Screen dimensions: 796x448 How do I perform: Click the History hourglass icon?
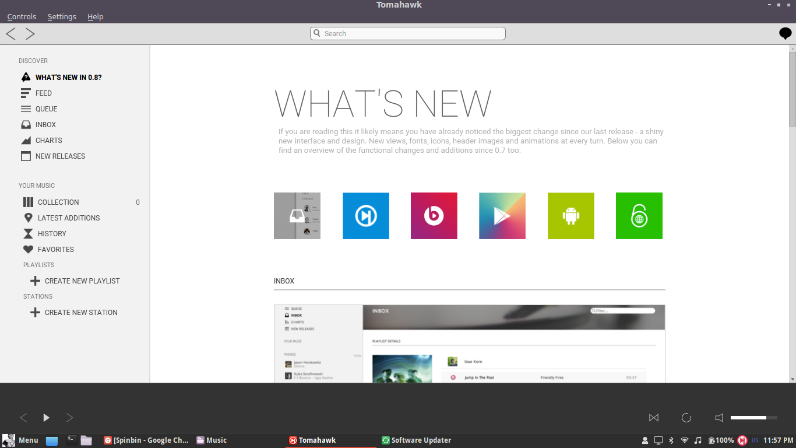(28, 233)
